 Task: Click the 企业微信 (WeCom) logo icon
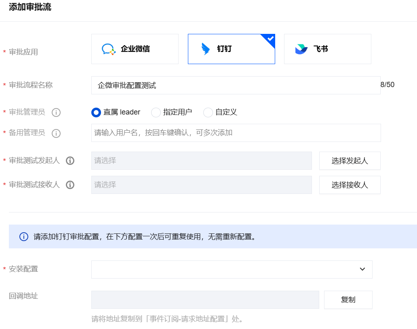click(x=108, y=49)
